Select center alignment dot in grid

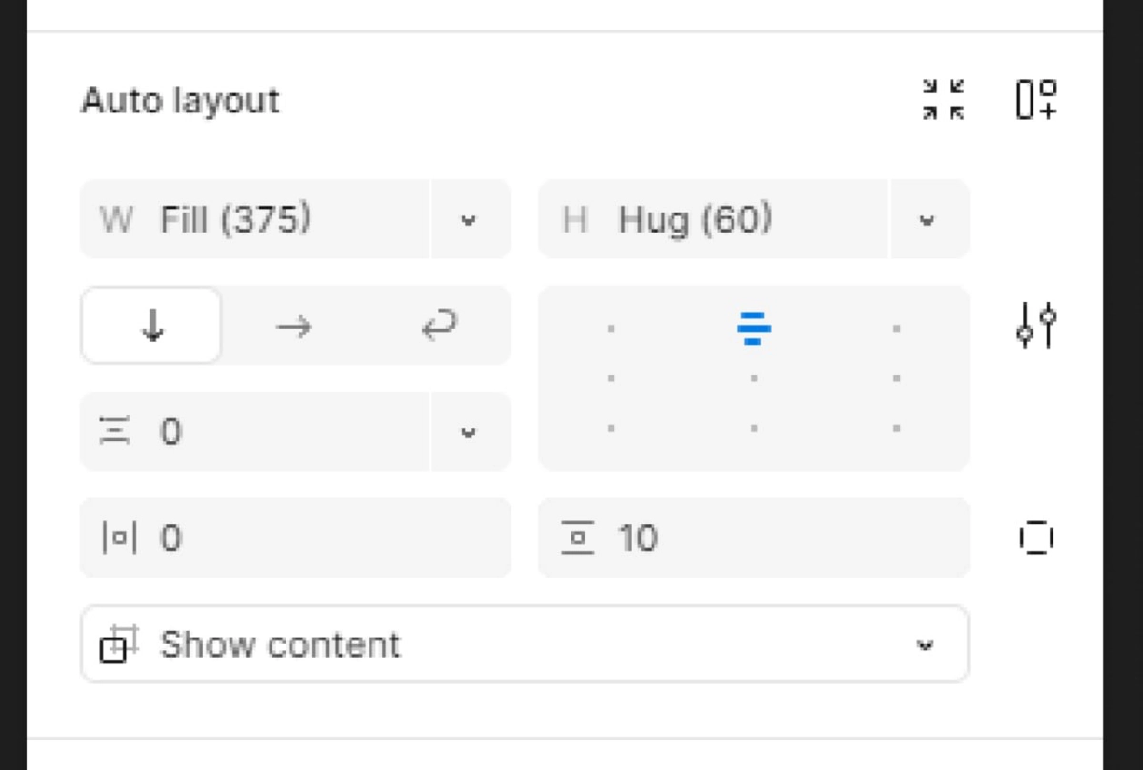point(753,378)
